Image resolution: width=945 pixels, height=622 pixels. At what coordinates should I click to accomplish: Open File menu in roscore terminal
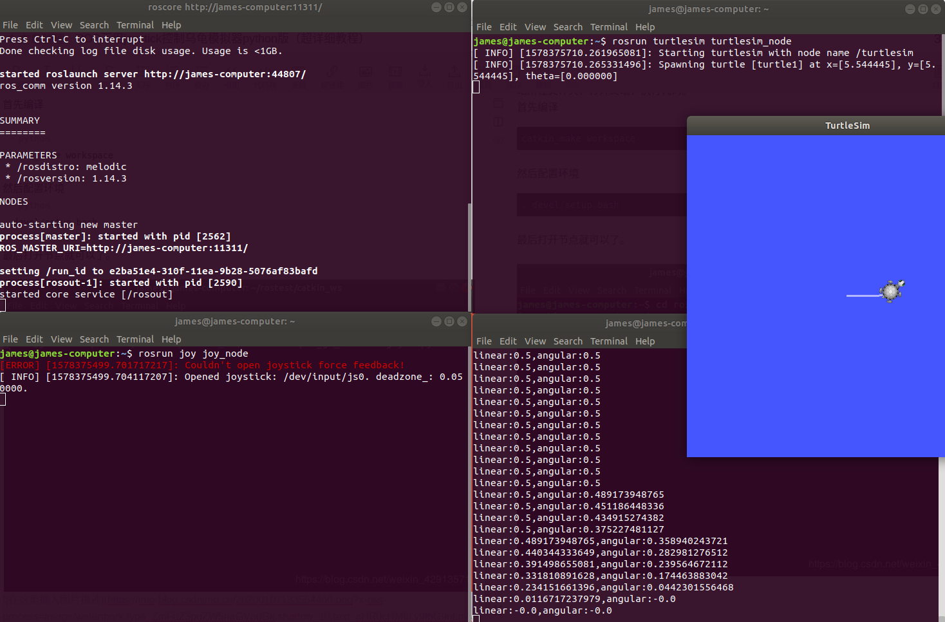(x=10, y=25)
